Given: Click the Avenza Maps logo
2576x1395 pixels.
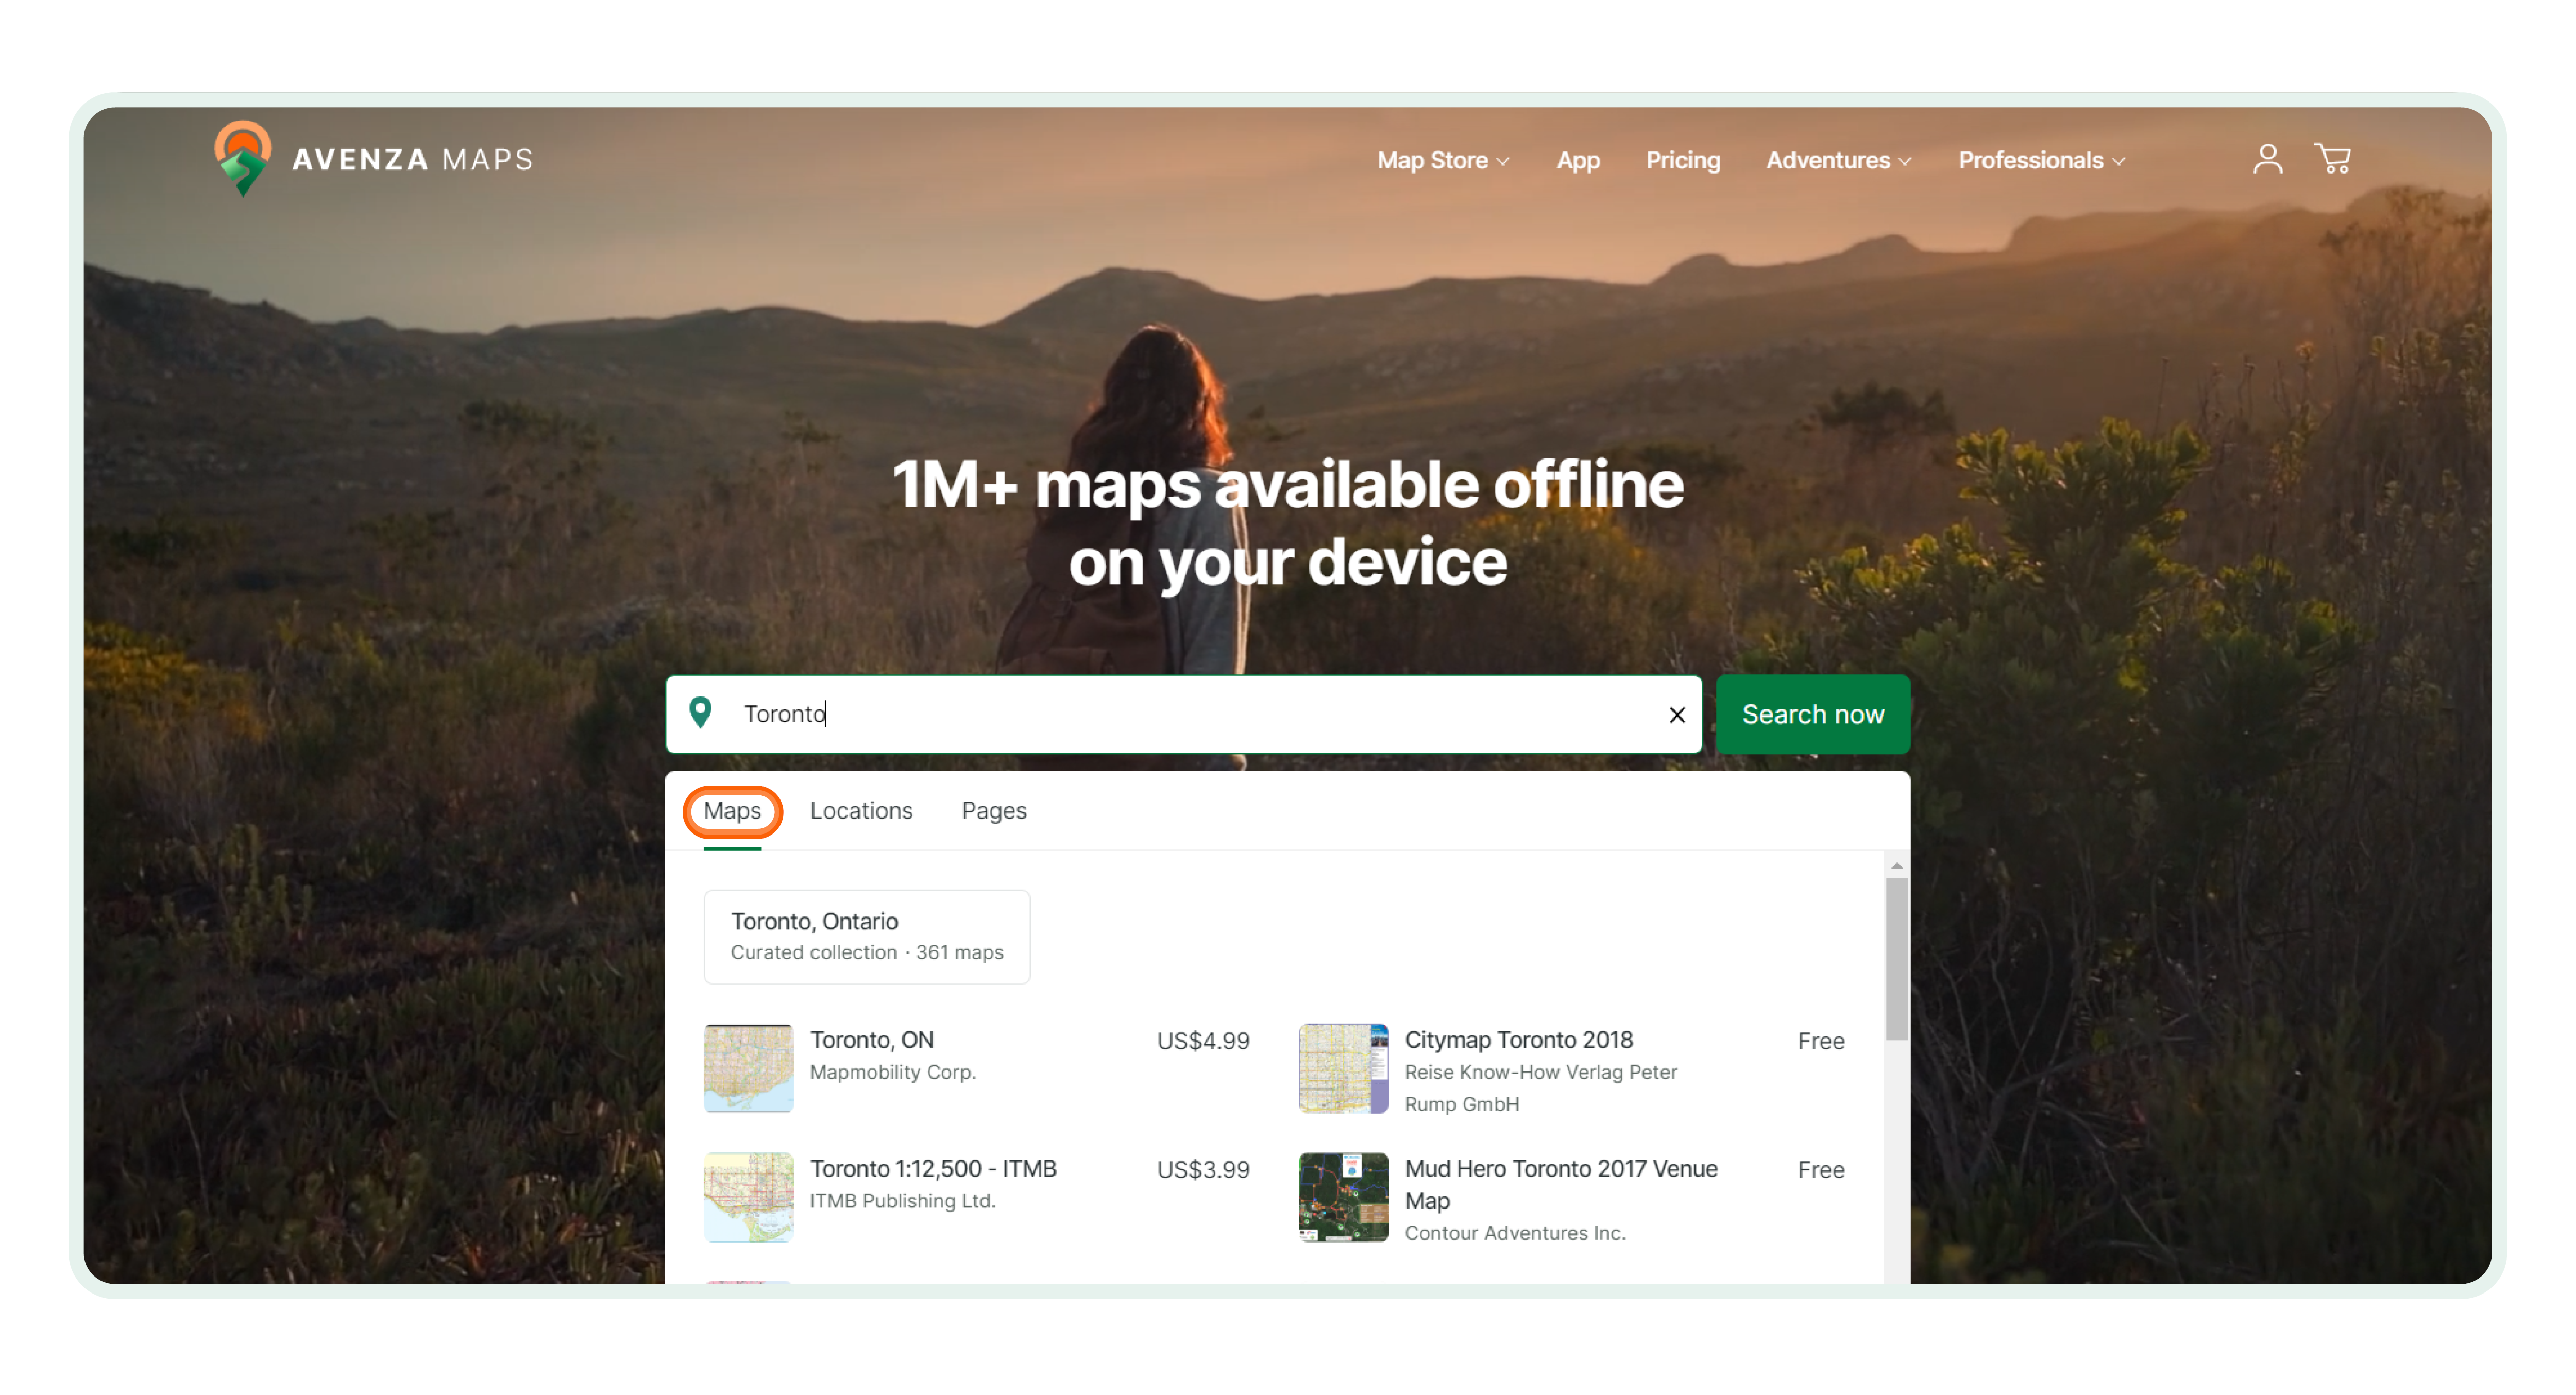Looking at the screenshot, I should 373,158.
